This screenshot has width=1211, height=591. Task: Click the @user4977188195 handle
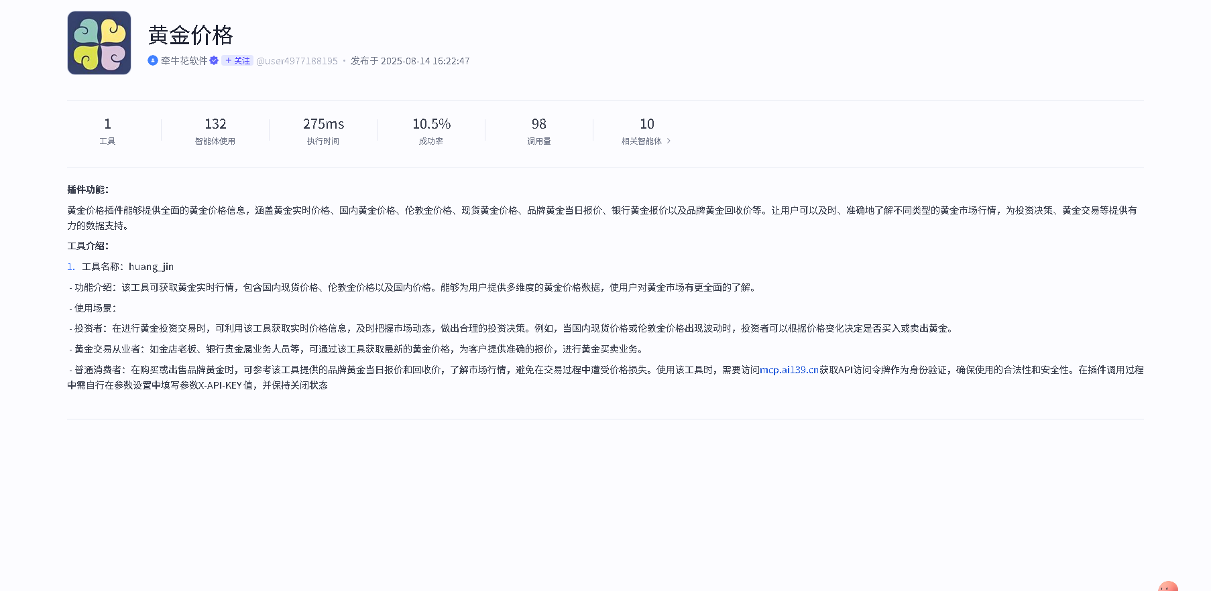[297, 61]
